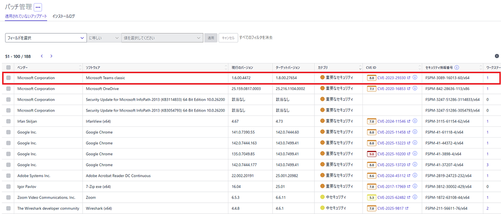Open the table settings gear icon
This screenshot has height=214, width=501.
pos(496,56)
